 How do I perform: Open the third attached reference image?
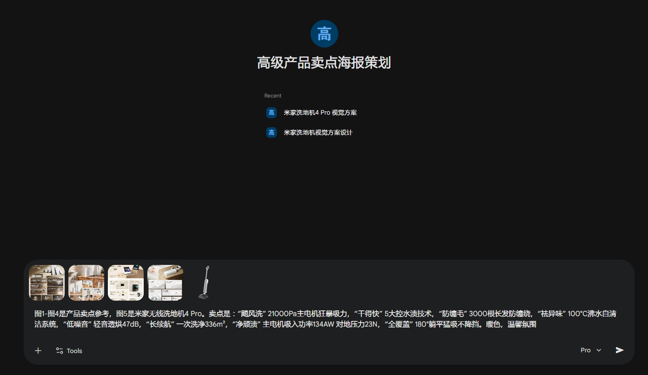click(126, 283)
